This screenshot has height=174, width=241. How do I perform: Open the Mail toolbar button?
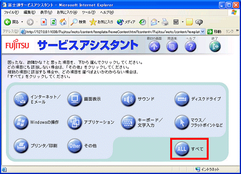point(154,22)
